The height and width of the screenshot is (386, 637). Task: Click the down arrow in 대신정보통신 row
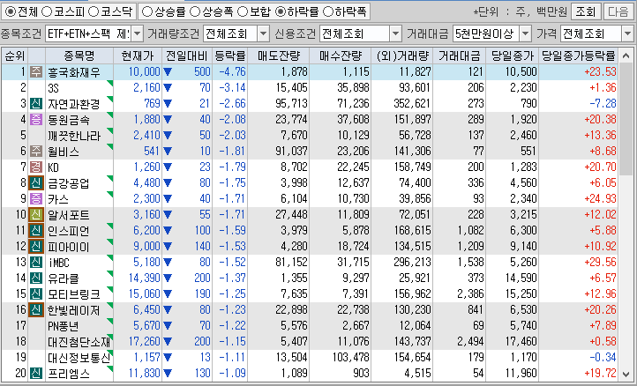coord(168,357)
